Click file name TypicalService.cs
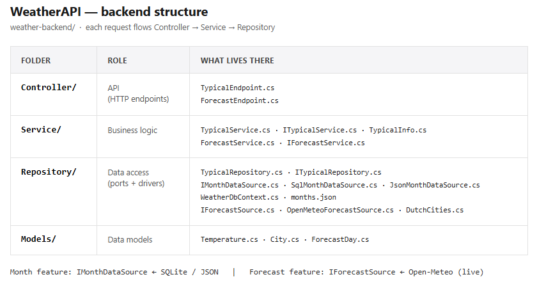Viewport: 537px width, 286px height. click(x=235, y=130)
